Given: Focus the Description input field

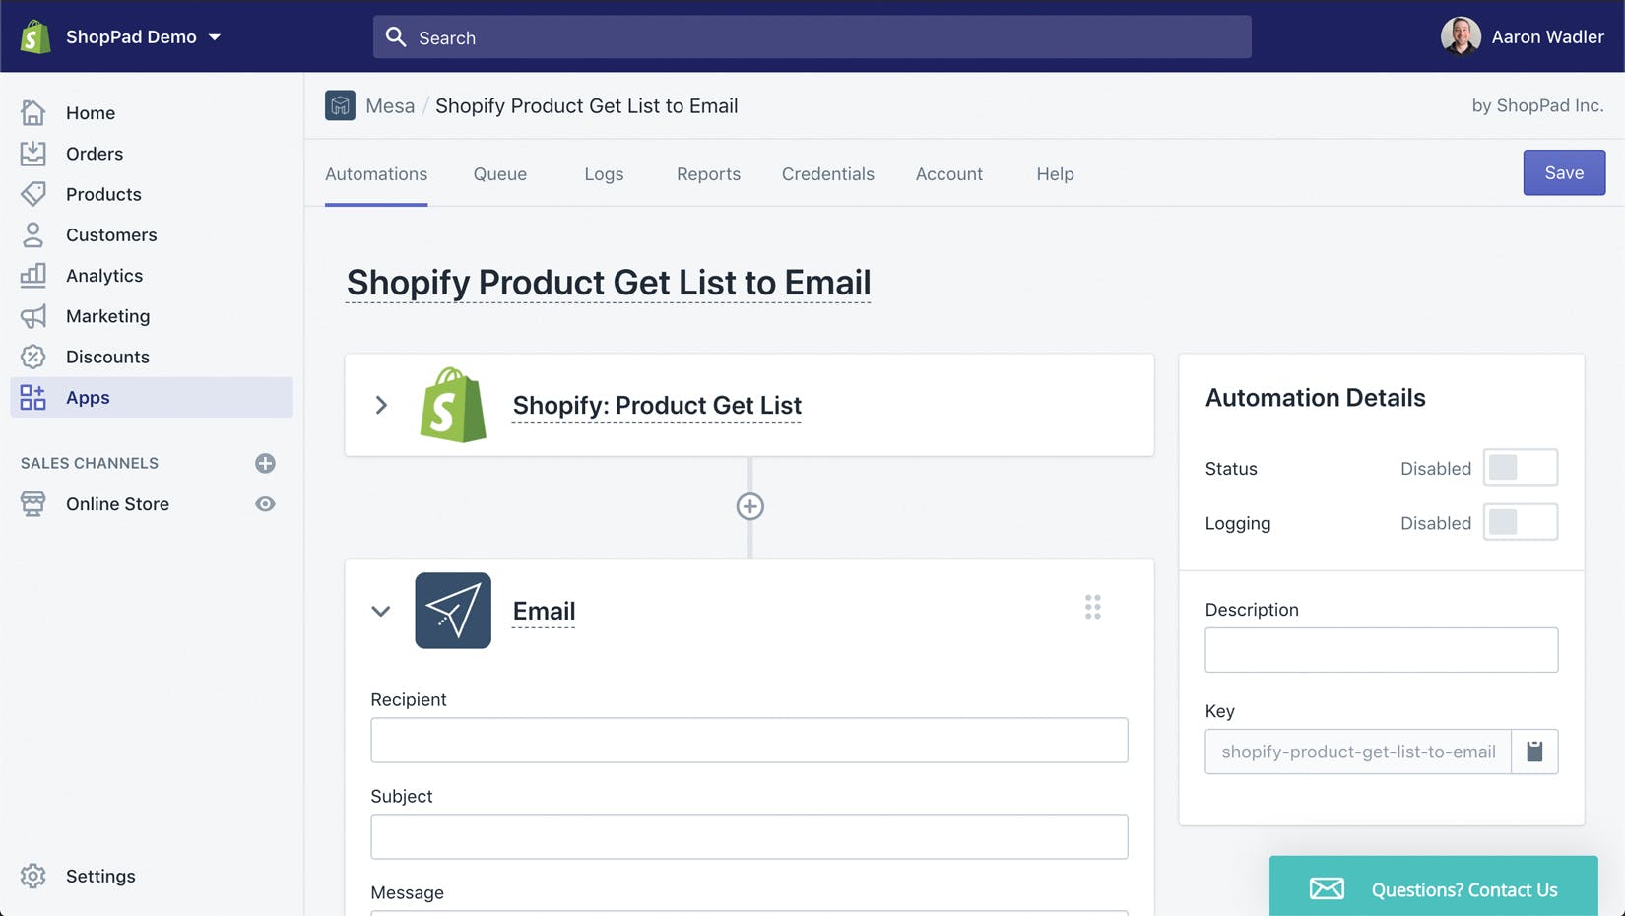Looking at the screenshot, I should (x=1381, y=650).
